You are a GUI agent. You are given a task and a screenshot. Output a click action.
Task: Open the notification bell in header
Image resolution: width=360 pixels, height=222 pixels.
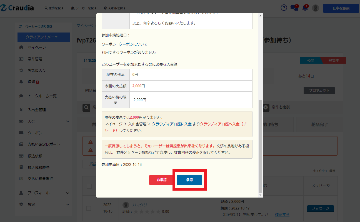[305, 8]
